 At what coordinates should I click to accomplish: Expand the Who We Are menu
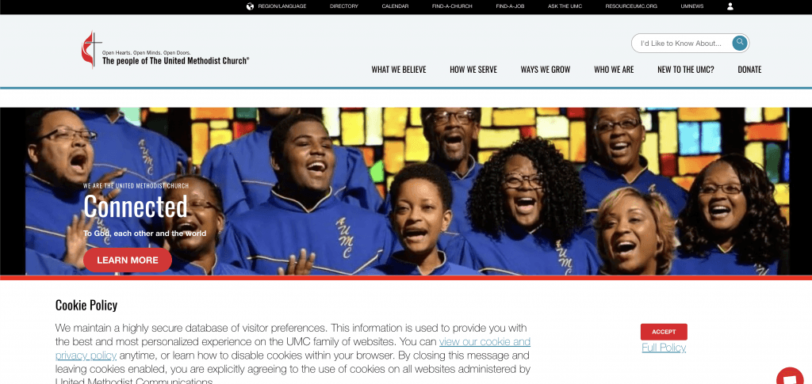[x=614, y=69]
